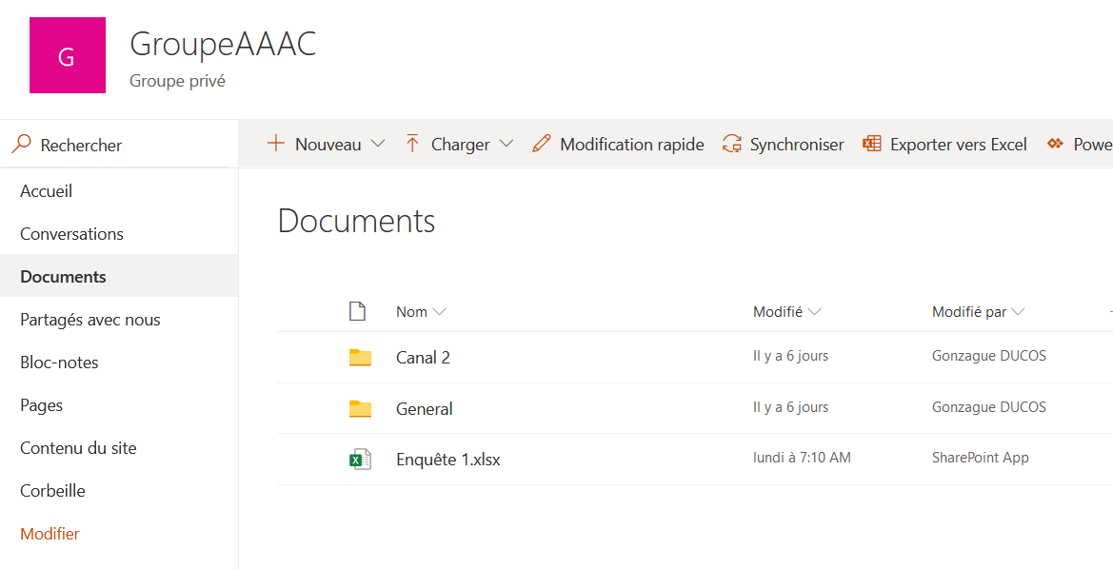
Task: Click the pink GroupeAAAC site logo
Action: (68, 55)
